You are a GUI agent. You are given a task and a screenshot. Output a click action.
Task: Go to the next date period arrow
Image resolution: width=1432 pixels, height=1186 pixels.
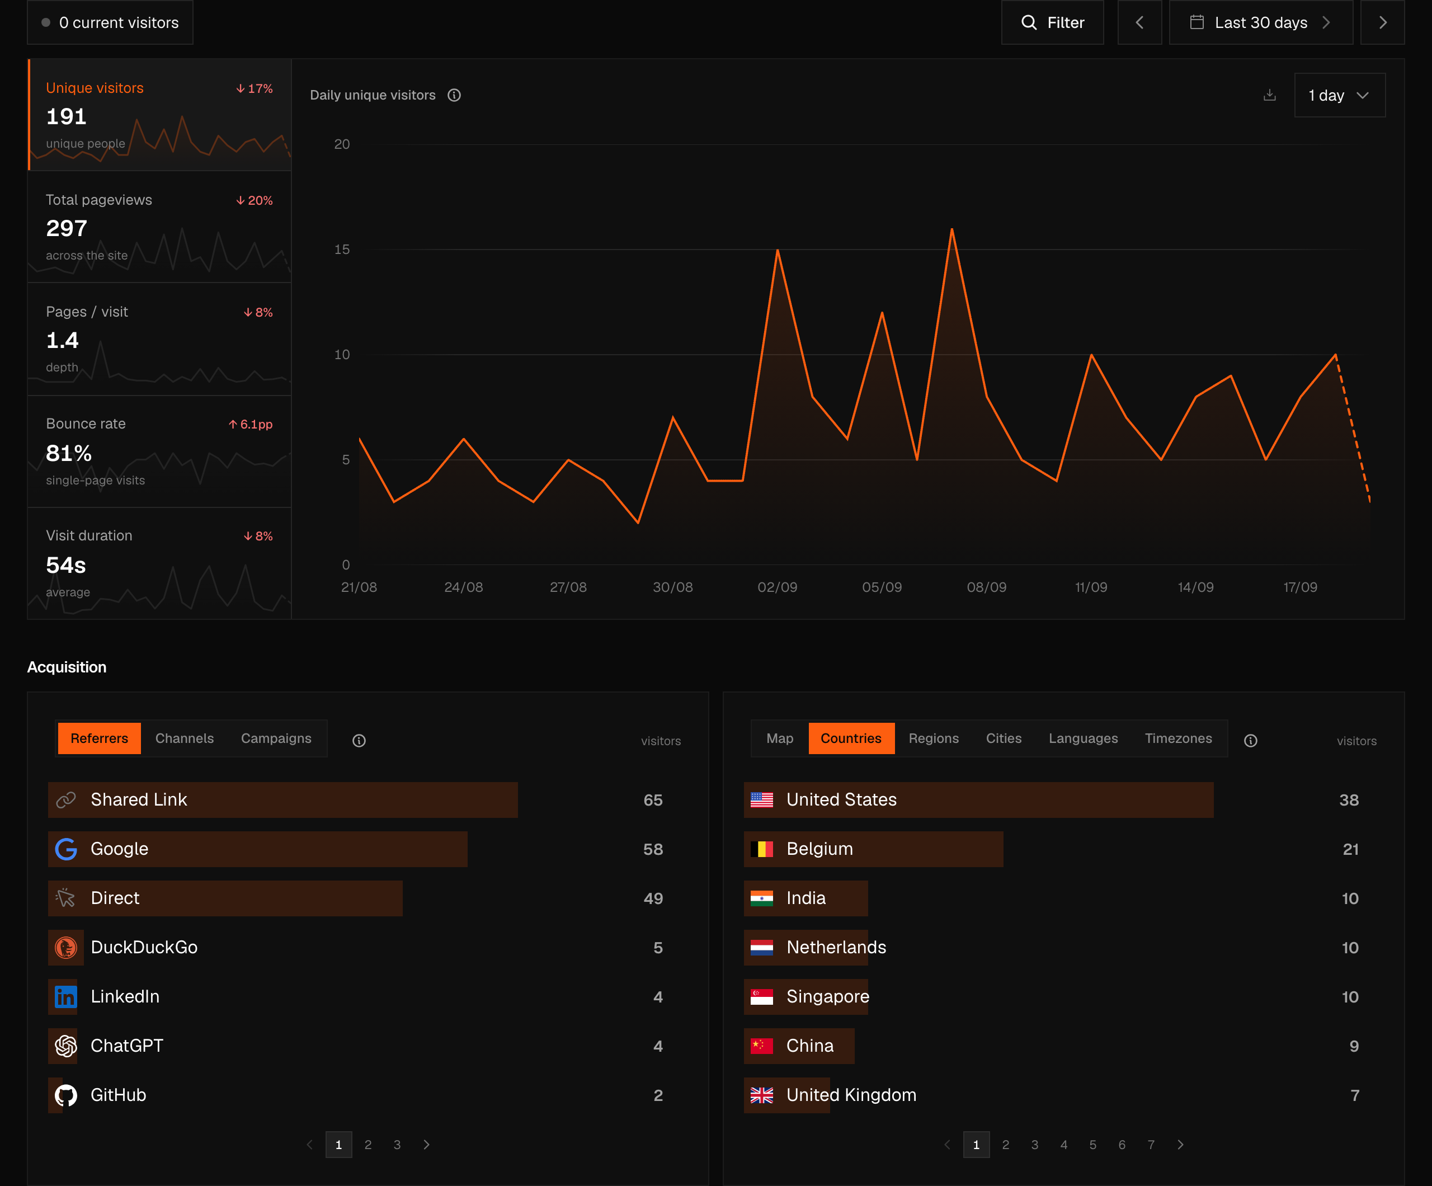point(1382,22)
